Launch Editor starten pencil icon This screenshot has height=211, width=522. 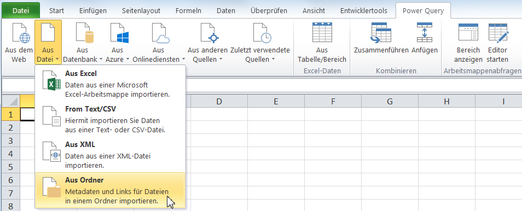click(498, 33)
